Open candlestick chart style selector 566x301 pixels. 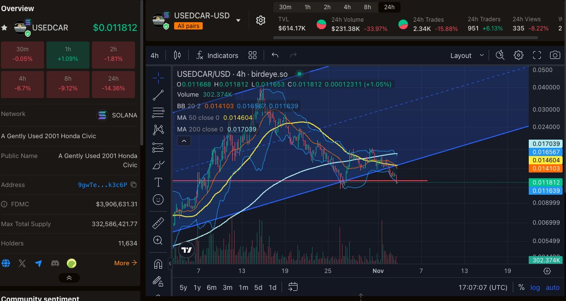(x=177, y=55)
